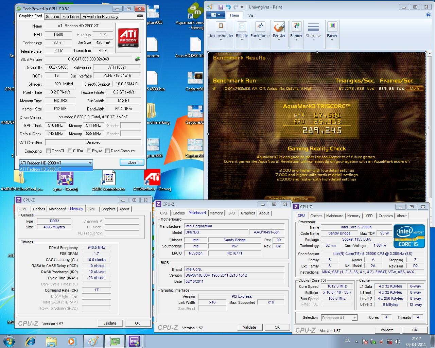Viewport: 435px width, 348px height.
Task: Enable the DirectCompute checkbox in GPU-Z
Action: click(107, 151)
